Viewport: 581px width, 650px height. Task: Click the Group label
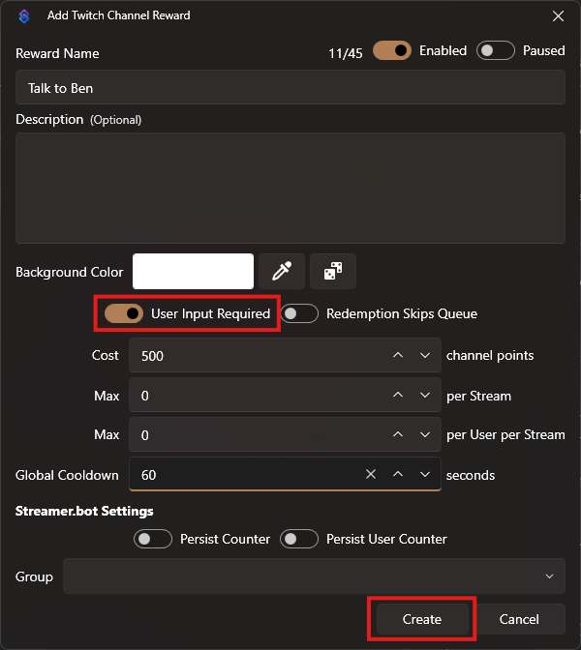click(x=34, y=577)
